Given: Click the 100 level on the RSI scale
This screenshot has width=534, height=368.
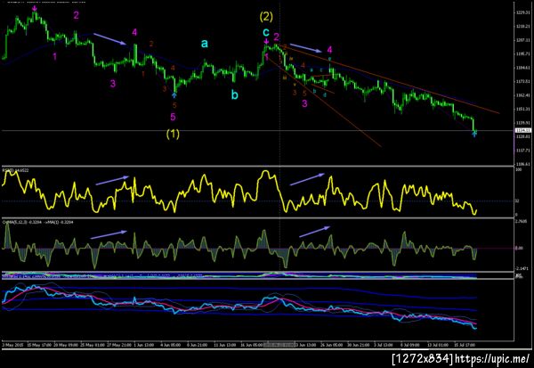Looking at the screenshot, I should (x=519, y=169).
